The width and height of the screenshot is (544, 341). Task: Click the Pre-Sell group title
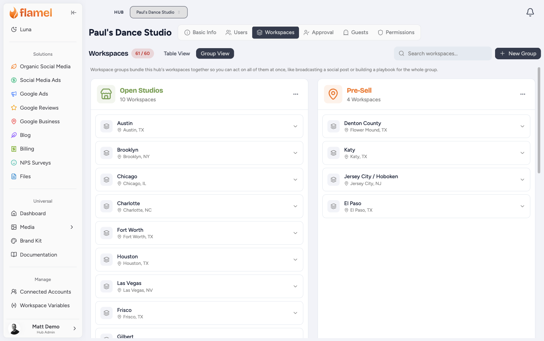(359, 91)
